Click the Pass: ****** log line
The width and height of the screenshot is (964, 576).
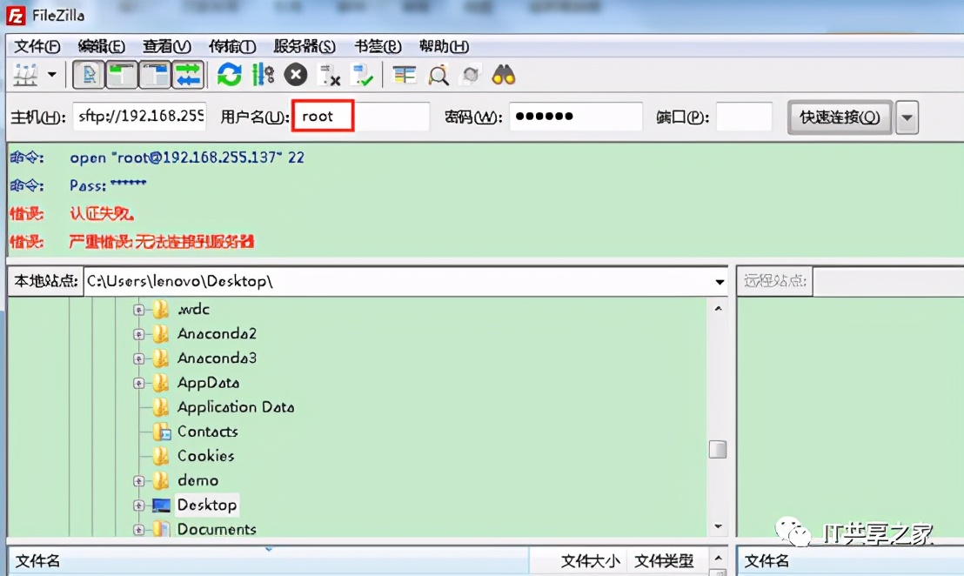(x=108, y=185)
